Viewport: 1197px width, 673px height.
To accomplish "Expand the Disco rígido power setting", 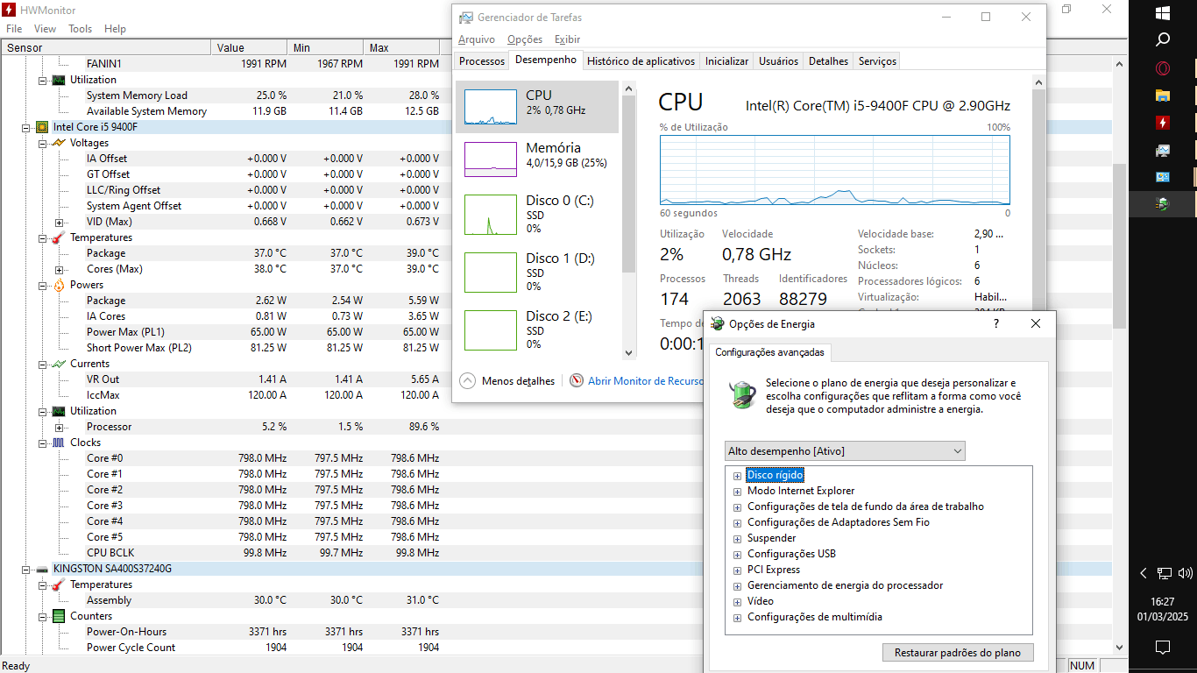I will pos(738,476).
